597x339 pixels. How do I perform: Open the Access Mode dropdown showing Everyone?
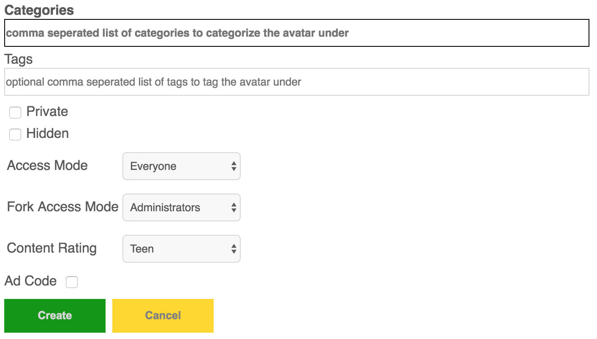(182, 166)
